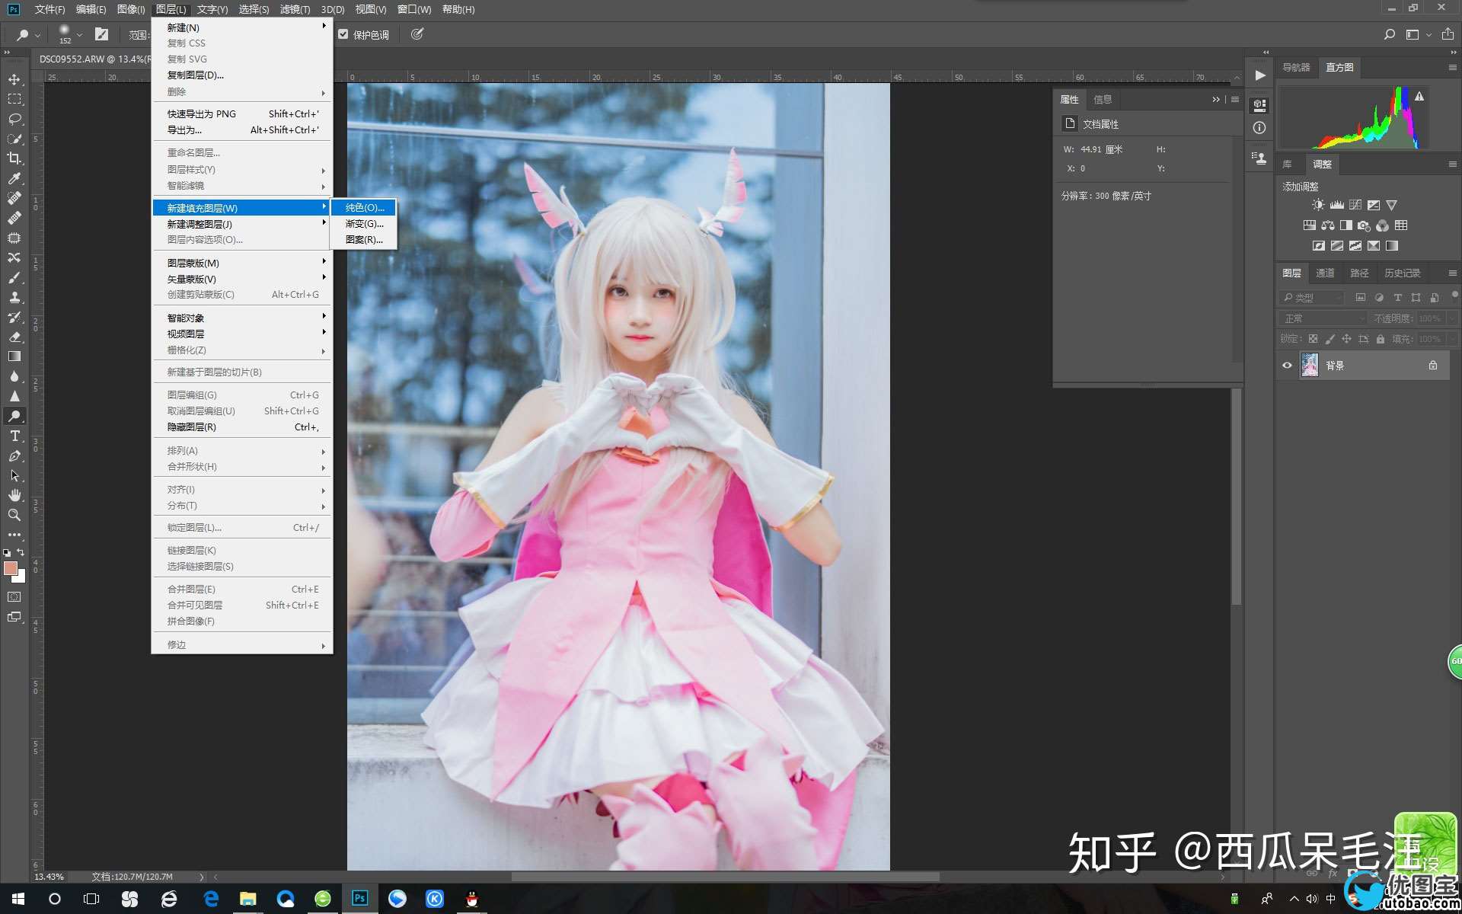1462x914 pixels.
Task: Open the 滤镜(T) menu
Action: [295, 9]
